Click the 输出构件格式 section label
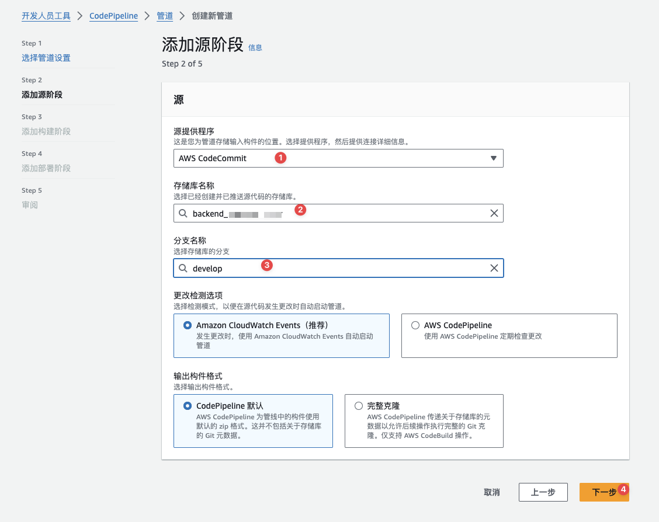 click(198, 376)
